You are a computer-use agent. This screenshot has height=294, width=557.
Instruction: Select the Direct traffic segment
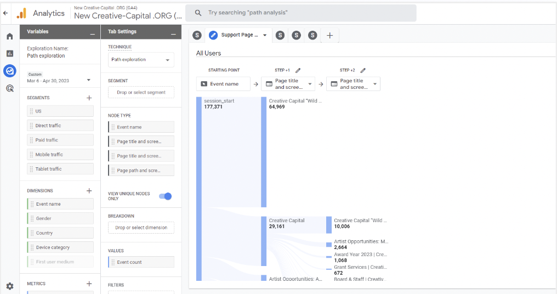pos(60,126)
